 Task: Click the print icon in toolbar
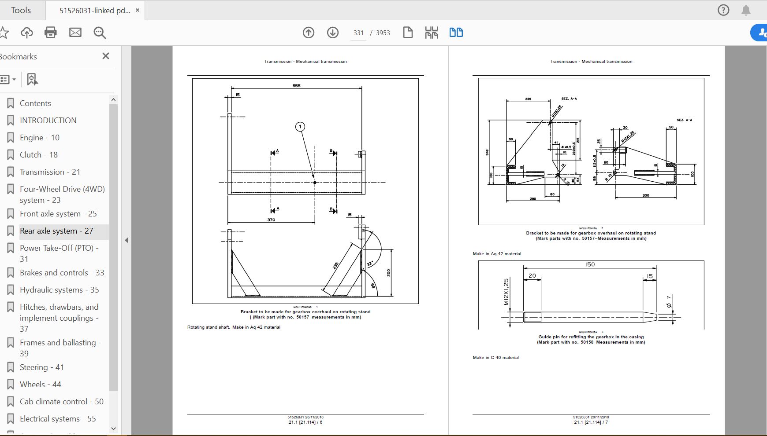click(51, 33)
